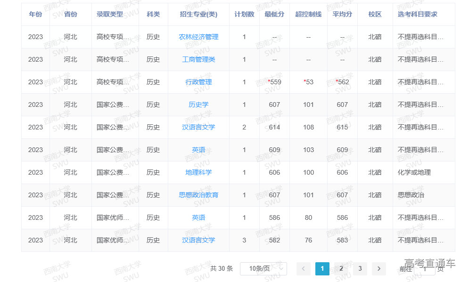Click the highlighted page 1 button
469x282 pixels.
(x=322, y=269)
